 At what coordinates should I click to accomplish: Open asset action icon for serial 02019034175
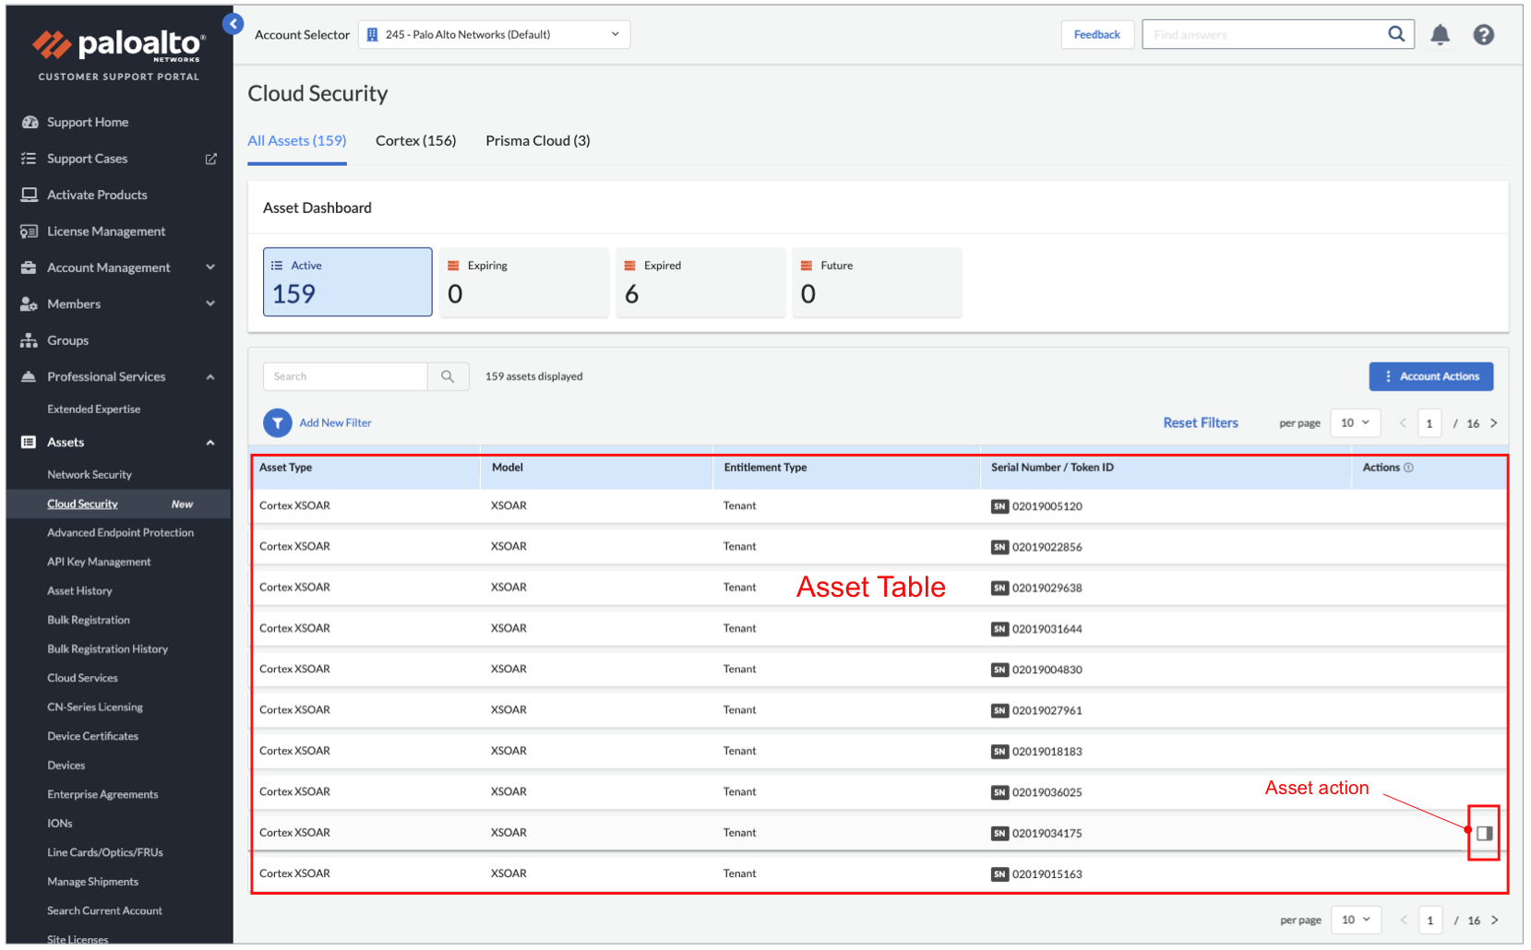tap(1483, 834)
